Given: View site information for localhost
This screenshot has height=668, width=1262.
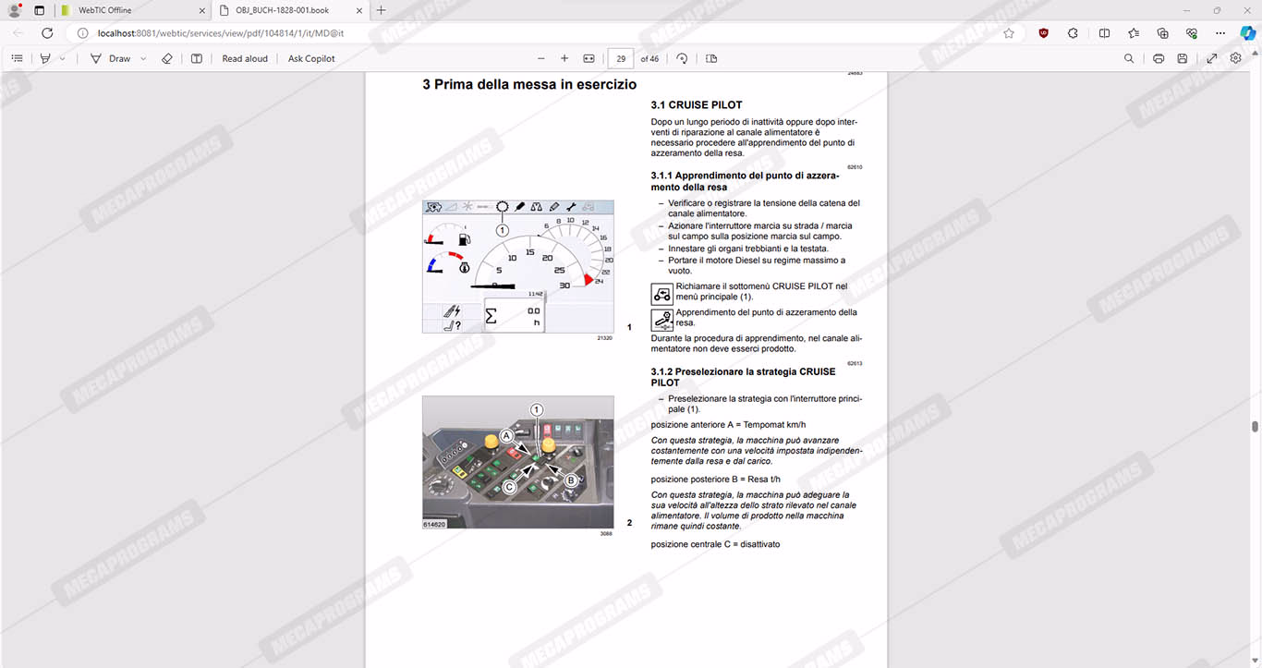Looking at the screenshot, I should (82, 32).
